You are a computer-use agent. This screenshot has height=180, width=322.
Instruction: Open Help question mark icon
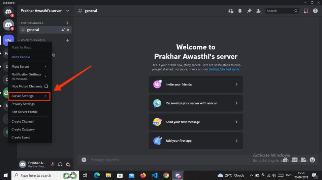(315, 11)
